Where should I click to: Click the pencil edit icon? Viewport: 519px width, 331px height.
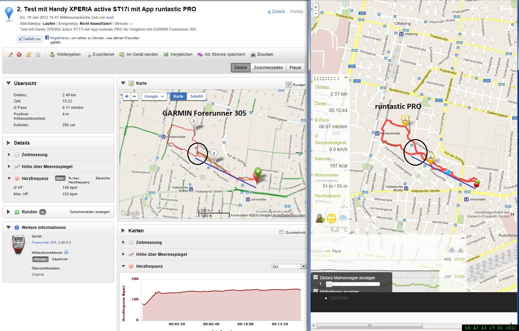[11, 54]
